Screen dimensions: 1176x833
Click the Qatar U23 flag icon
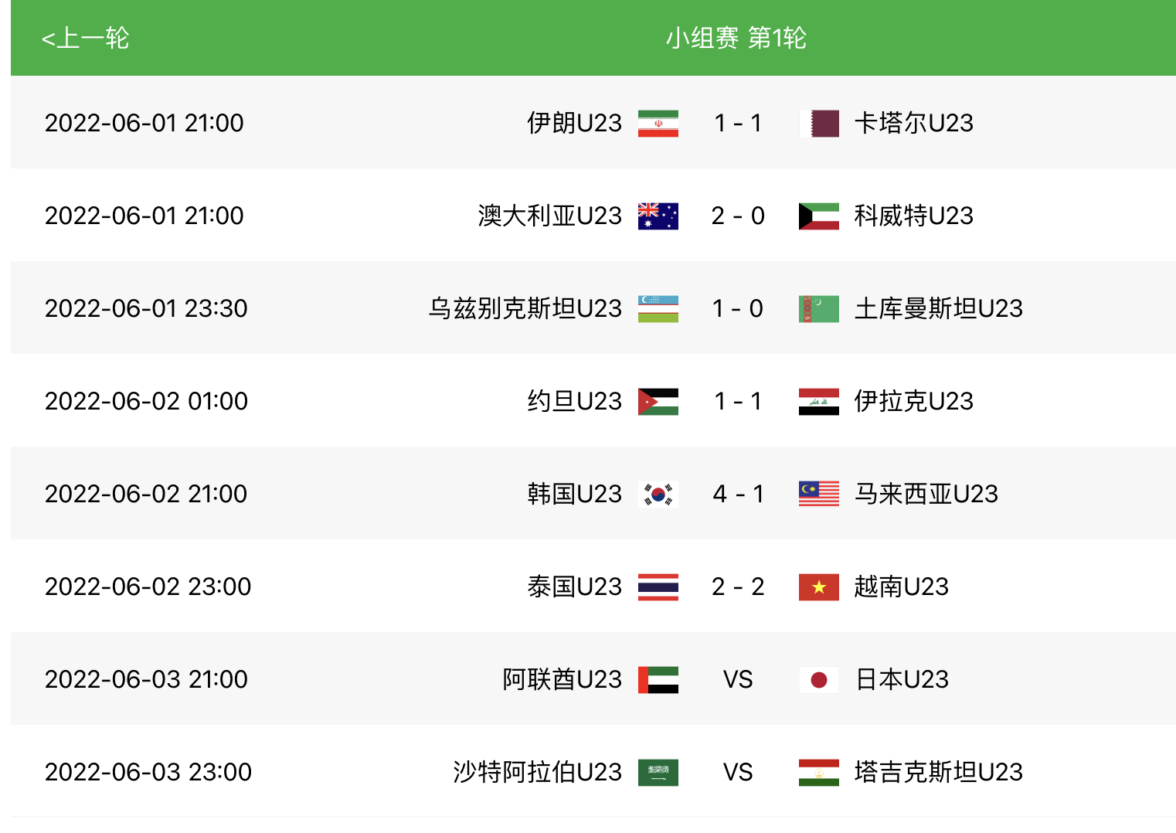[818, 123]
